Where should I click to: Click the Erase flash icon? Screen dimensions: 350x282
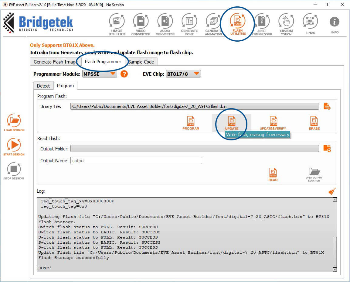point(314,123)
